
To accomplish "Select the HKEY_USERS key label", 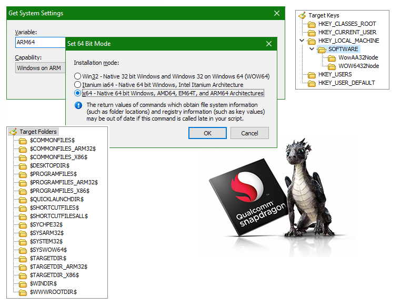I will pos(335,74).
